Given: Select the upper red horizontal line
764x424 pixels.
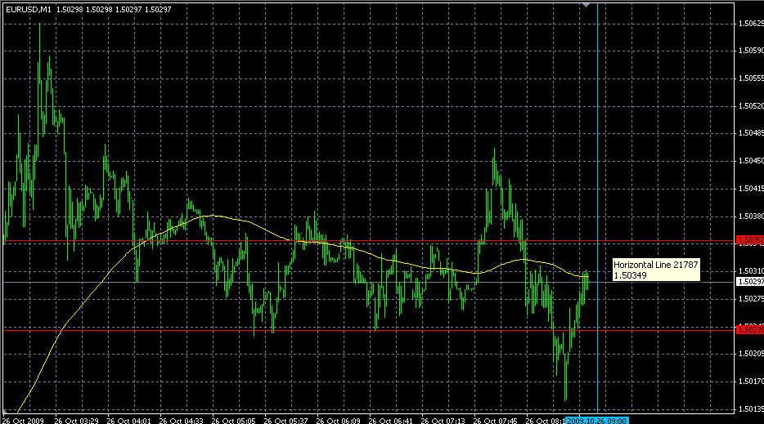Looking at the screenshot, I should click(x=368, y=241).
